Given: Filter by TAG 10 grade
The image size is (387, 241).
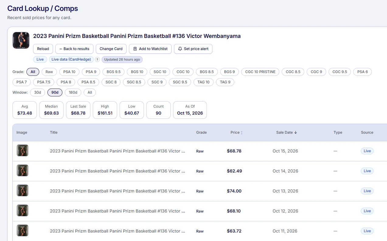Looking at the screenshot, I should [204, 82].
